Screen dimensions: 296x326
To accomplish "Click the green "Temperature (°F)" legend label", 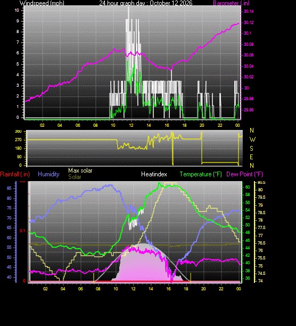I will tap(201, 174).
